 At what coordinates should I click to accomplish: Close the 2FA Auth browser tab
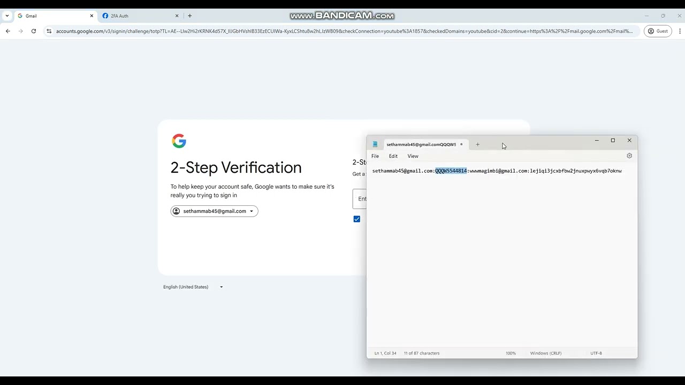[x=177, y=16]
